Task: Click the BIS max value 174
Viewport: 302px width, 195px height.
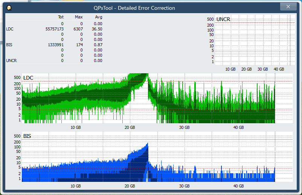Action: click(x=79, y=45)
